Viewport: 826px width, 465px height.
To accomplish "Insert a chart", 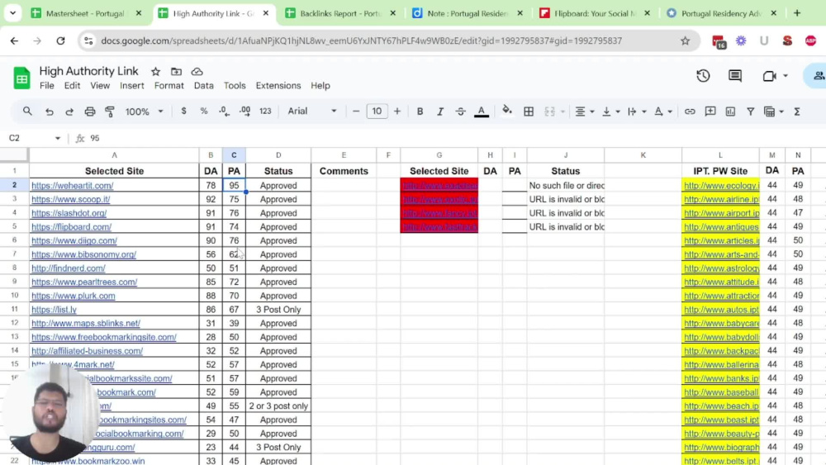I will [730, 112].
